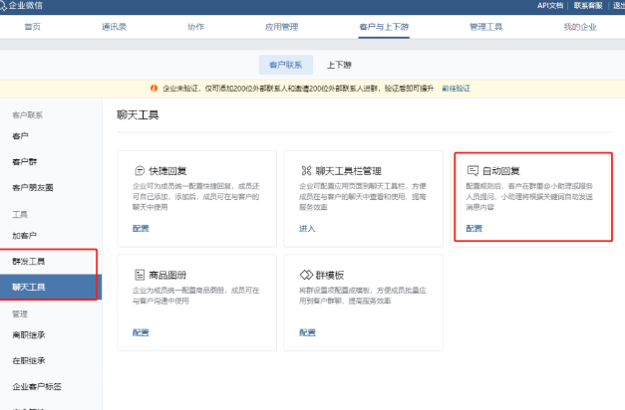Click the orange warning notice icon
Screen dimensions: 625x410
pos(153,89)
